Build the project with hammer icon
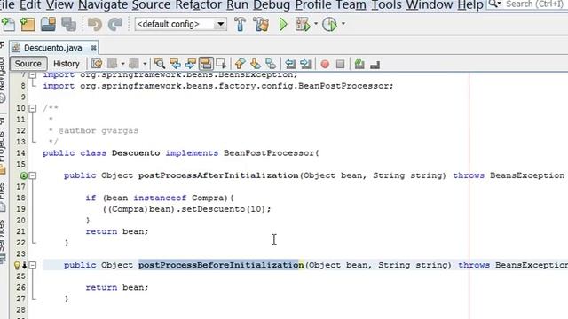 240,24
